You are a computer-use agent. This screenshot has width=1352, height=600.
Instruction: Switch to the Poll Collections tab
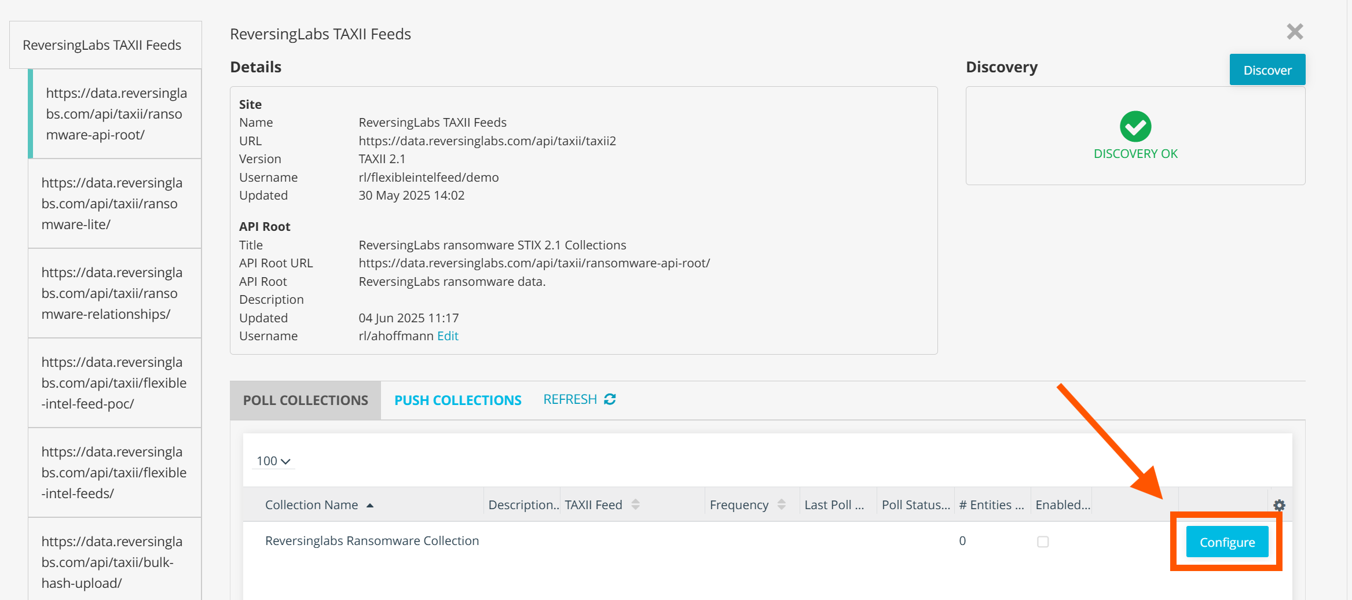(x=306, y=400)
